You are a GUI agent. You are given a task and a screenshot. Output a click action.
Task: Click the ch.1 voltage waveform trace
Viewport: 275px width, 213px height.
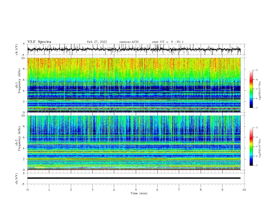point(134,49)
